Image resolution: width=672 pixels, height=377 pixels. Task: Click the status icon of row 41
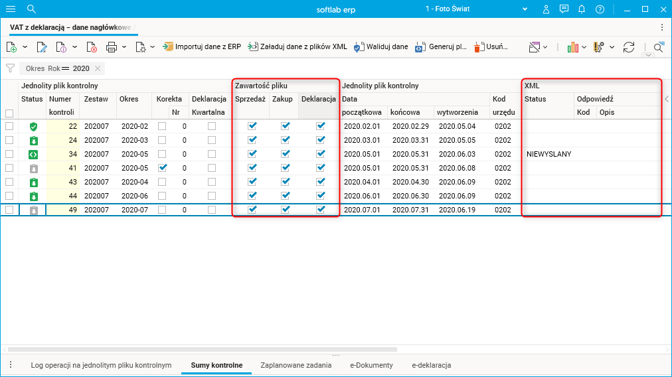click(33, 169)
